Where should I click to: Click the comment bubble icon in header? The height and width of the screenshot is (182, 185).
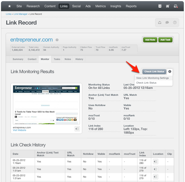click(x=167, y=22)
